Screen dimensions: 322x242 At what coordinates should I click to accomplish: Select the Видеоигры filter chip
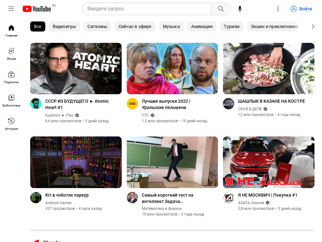[x=64, y=26]
